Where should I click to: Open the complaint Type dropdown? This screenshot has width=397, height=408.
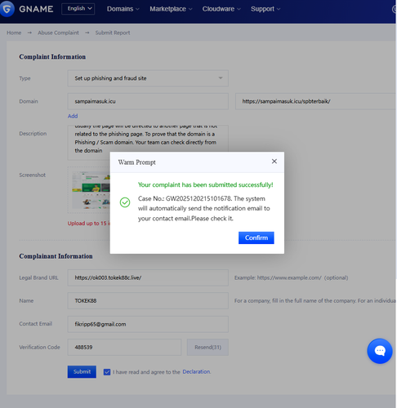(148, 78)
